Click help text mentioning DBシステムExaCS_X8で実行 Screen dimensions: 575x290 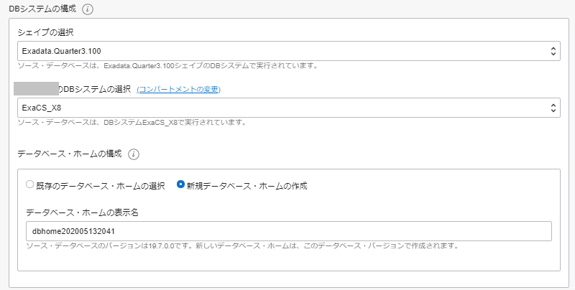pos(132,122)
